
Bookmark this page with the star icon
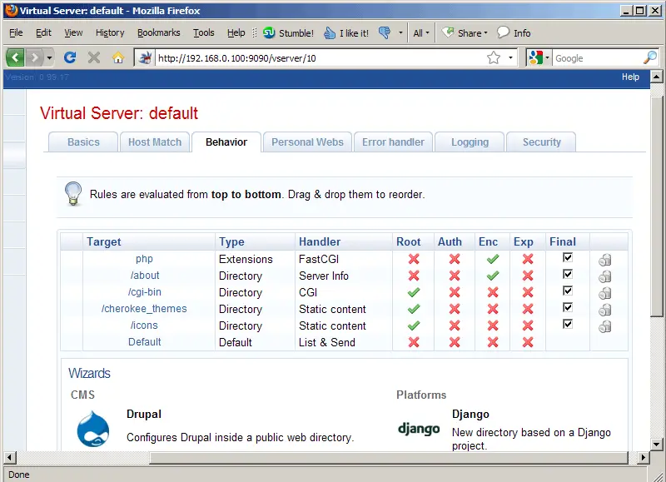coord(494,57)
